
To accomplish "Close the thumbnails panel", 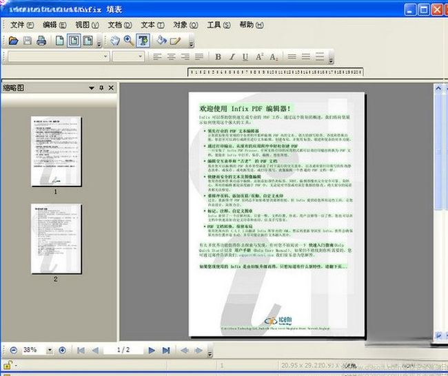I will click(111, 87).
